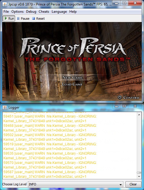Open the Options menu

[x=17, y=12]
